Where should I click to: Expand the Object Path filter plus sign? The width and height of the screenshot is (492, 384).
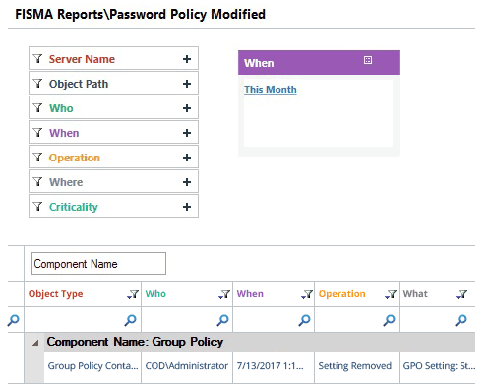click(x=187, y=84)
